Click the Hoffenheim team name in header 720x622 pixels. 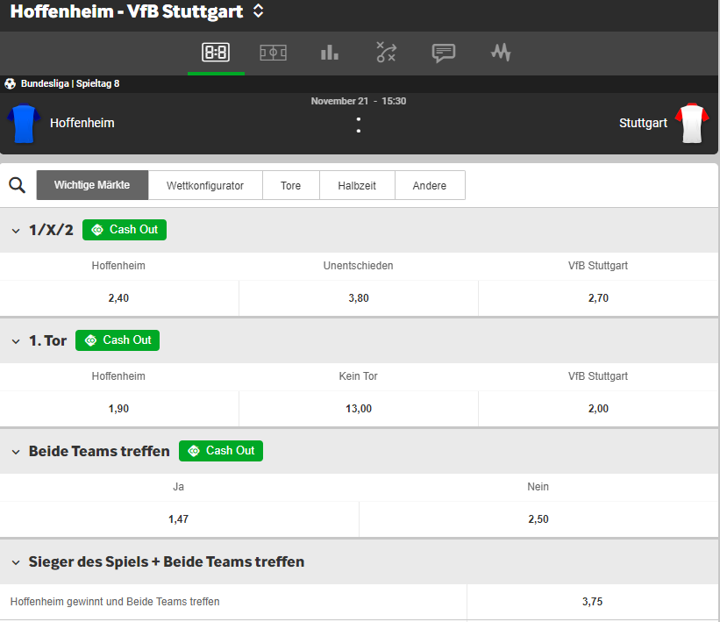tap(82, 123)
